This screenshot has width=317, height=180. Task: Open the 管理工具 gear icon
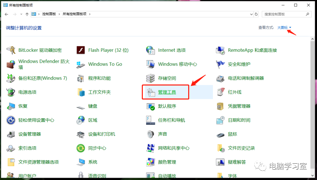coord(150,93)
